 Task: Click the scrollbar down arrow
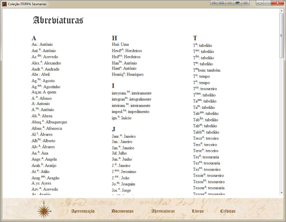(x=282, y=193)
